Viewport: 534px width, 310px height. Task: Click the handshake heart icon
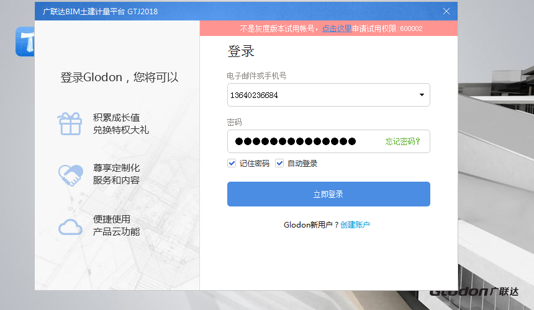[x=71, y=175]
